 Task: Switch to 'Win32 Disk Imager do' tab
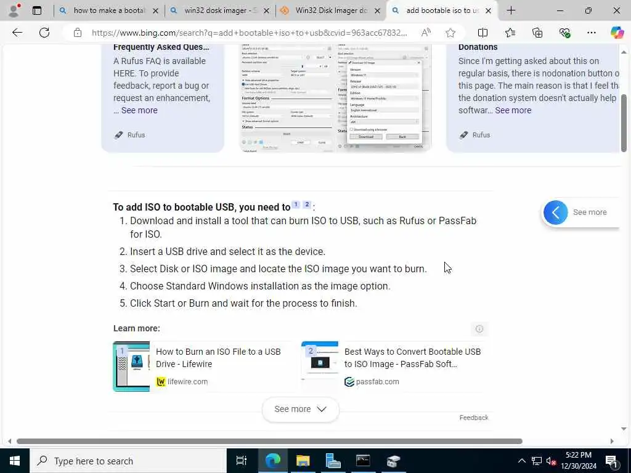pyautogui.click(x=330, y=10)
